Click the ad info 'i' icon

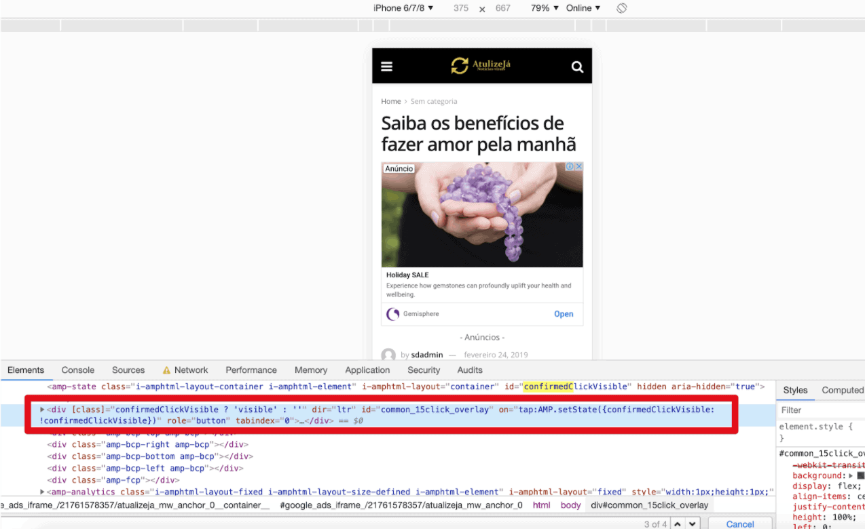click(x=571, y=167)
